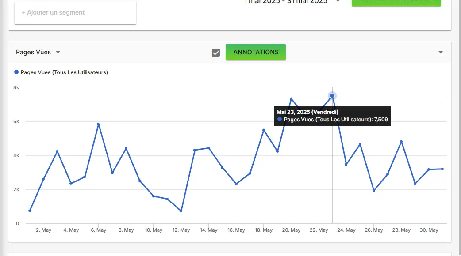Select the May 16 data point on the line

click(236, 184)
